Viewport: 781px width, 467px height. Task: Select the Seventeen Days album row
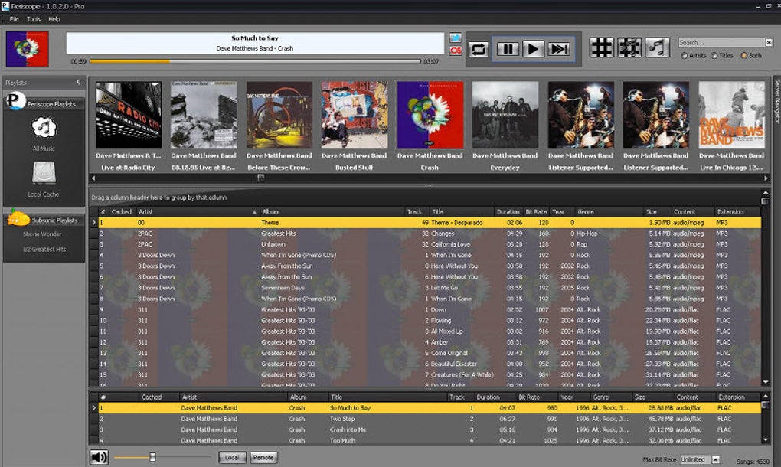[430, 288]
